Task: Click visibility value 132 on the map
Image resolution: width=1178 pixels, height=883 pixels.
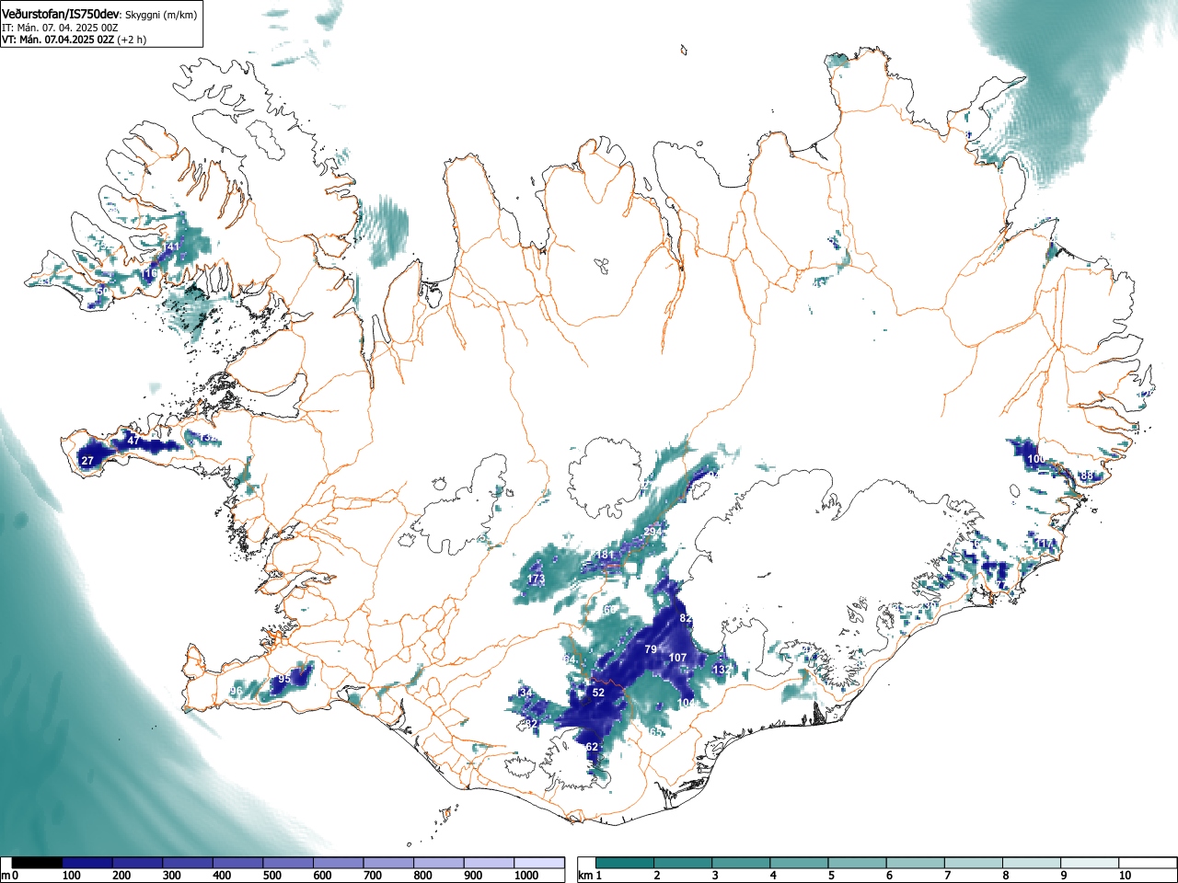Action: pyautogui.click(x=723, y=669)
